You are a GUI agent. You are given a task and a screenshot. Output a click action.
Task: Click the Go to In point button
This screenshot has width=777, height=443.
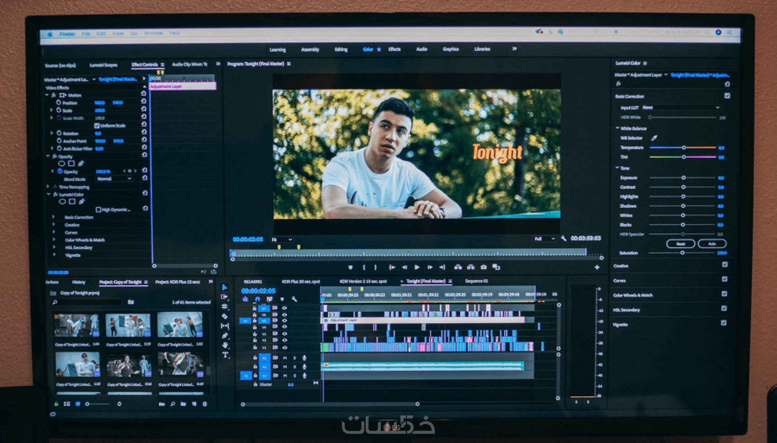tap(392, 267)
